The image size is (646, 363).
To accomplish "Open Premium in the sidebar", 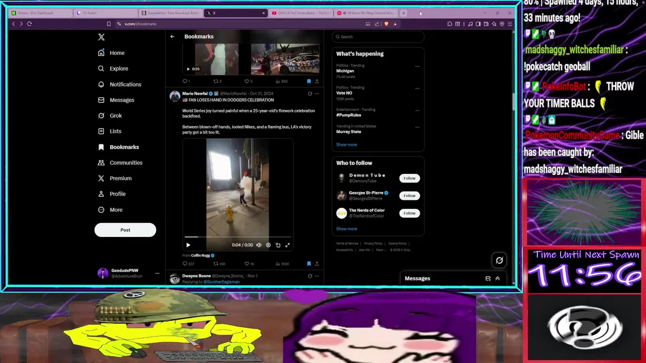I will (x=115, y=178).
